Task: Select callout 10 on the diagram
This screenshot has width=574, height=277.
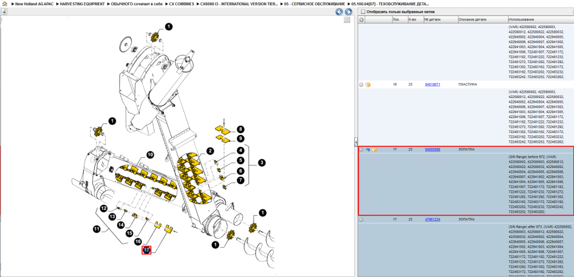Action: coord(150,155)
